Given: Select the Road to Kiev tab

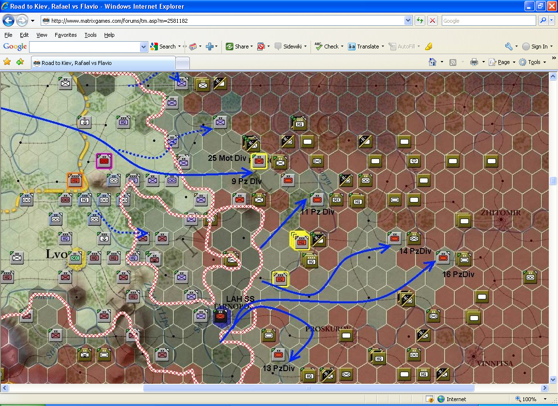Looking at the screenshot, I should click(x=103, y=63).
